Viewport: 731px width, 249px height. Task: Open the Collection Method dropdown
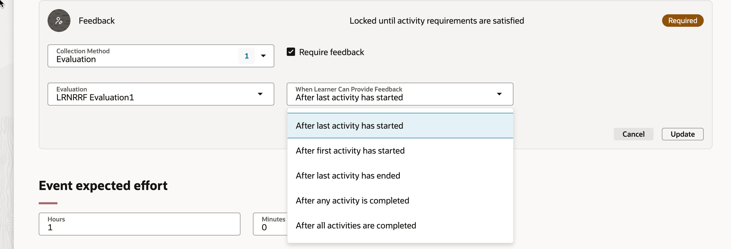click(263, 56)
